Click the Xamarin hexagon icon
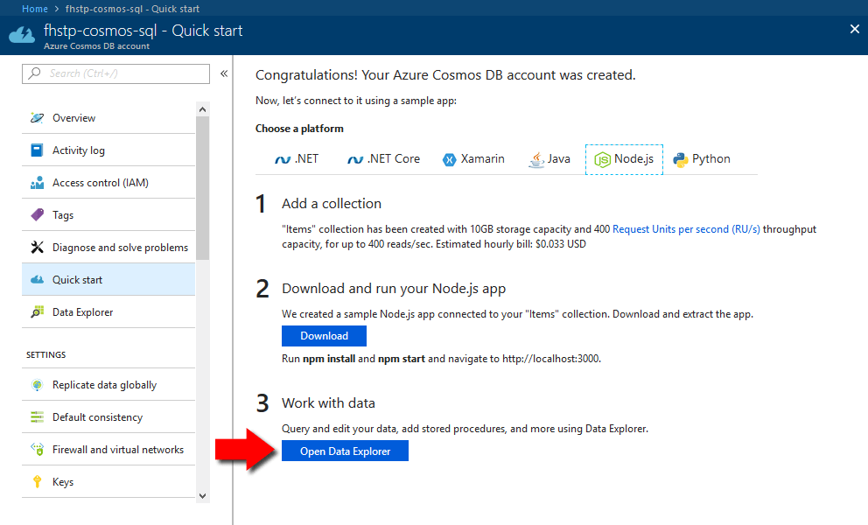The height and width of the screenshot is (525, 868). 450,160
